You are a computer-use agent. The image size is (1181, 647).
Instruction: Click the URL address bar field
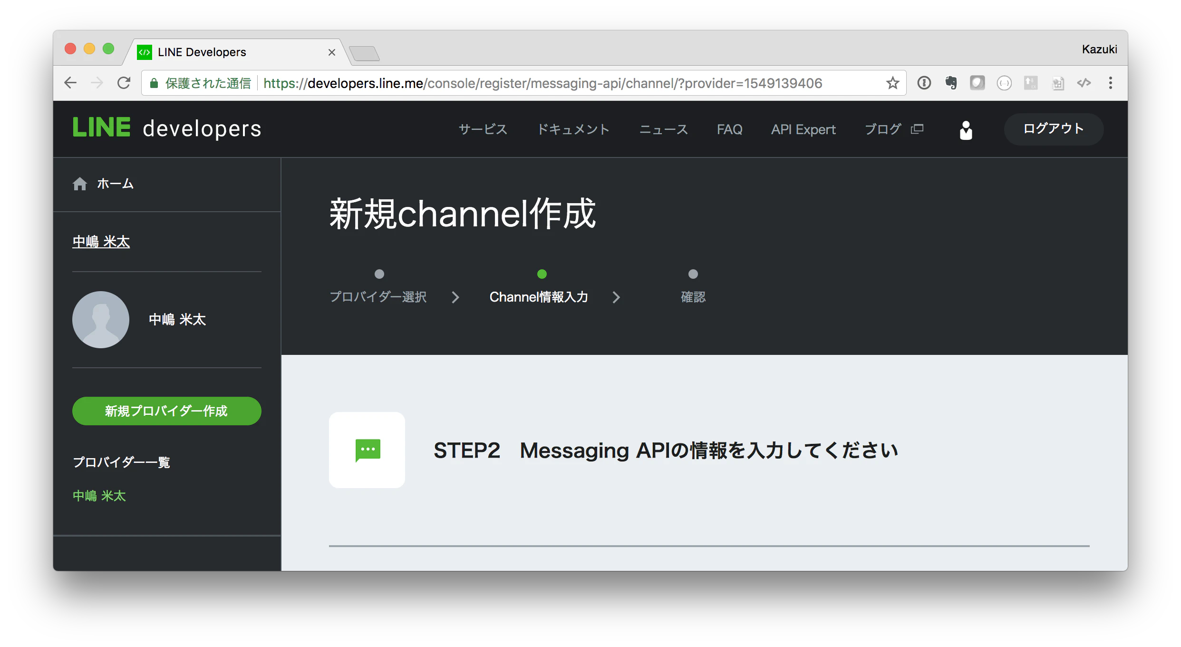523,83
